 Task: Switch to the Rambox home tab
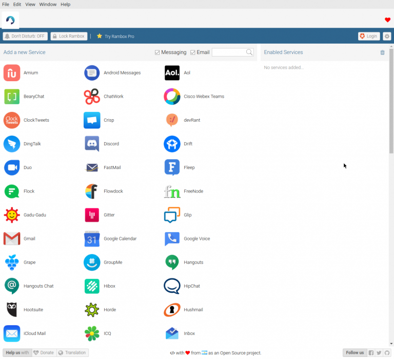tap(10, 20)
